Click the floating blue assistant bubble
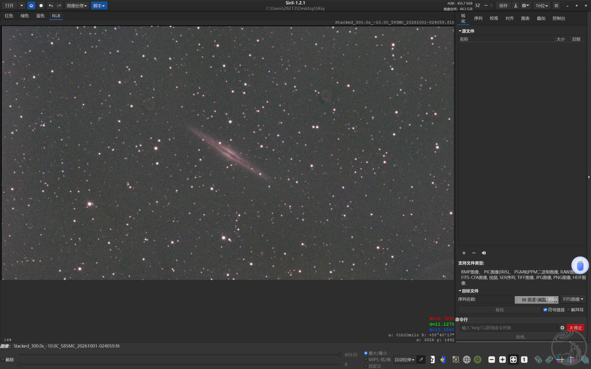 (580, 265)
